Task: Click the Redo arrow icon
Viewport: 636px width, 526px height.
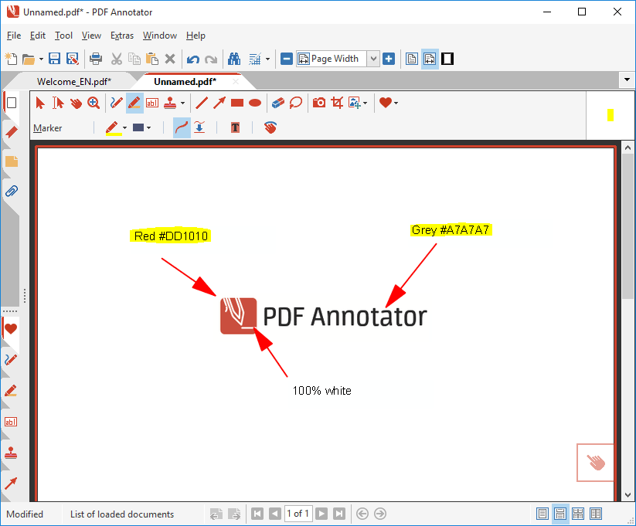Action: (211, 59)
